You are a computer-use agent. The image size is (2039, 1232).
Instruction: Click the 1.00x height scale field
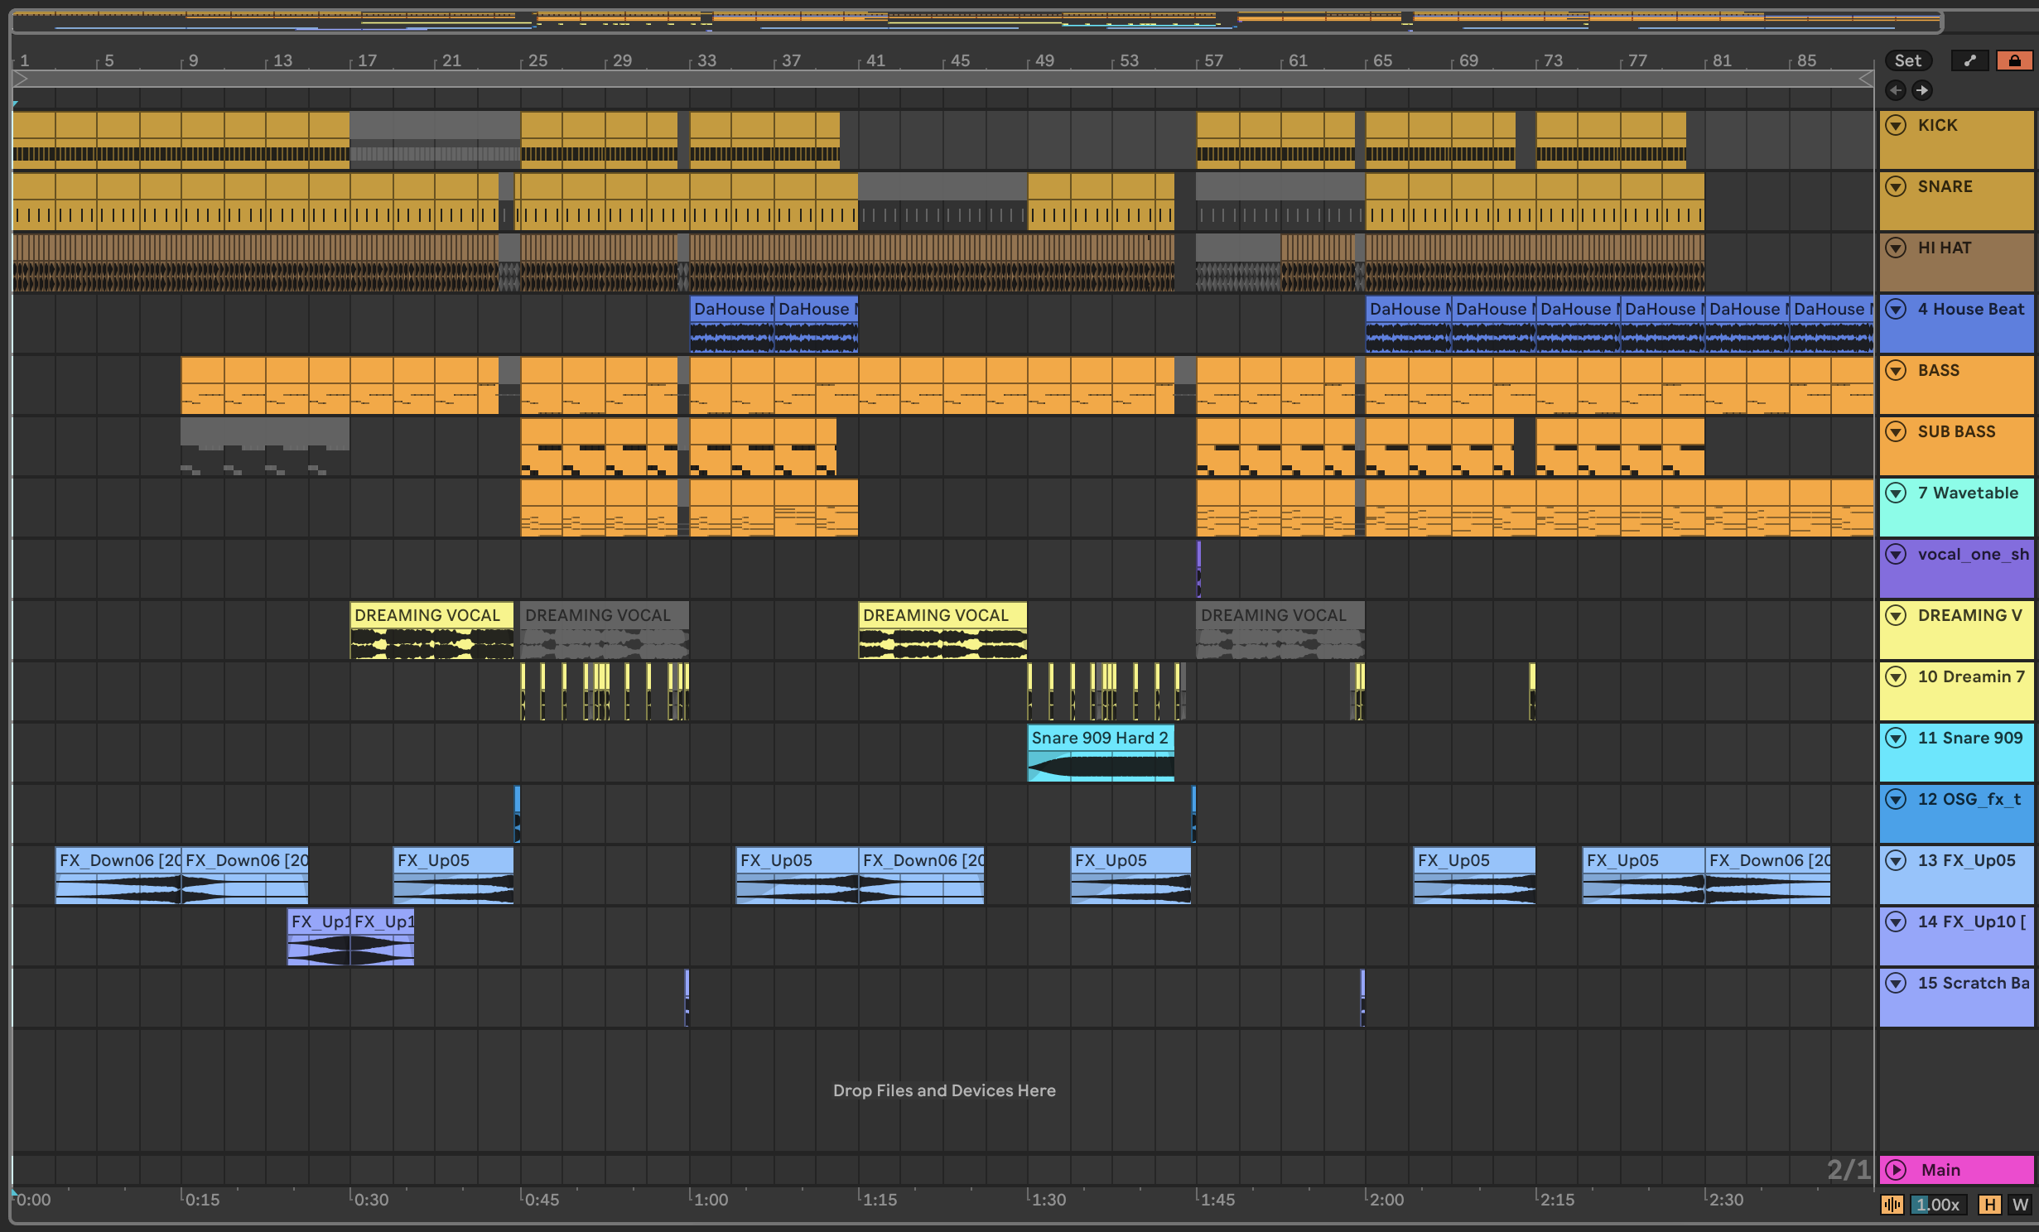(x=1938, y=1205)
